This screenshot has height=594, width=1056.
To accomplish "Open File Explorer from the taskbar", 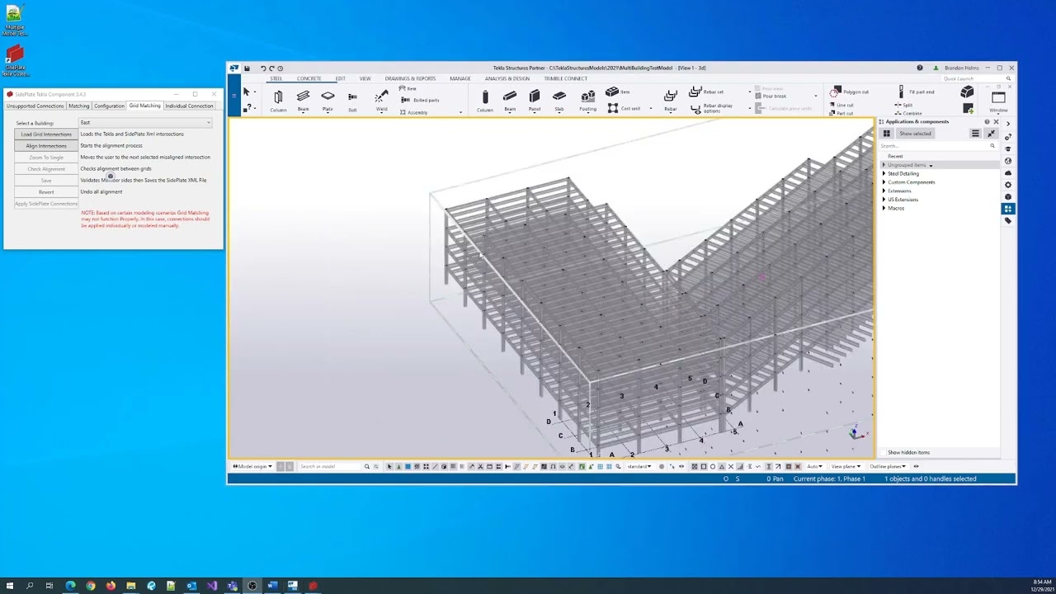I will [130, 586].
